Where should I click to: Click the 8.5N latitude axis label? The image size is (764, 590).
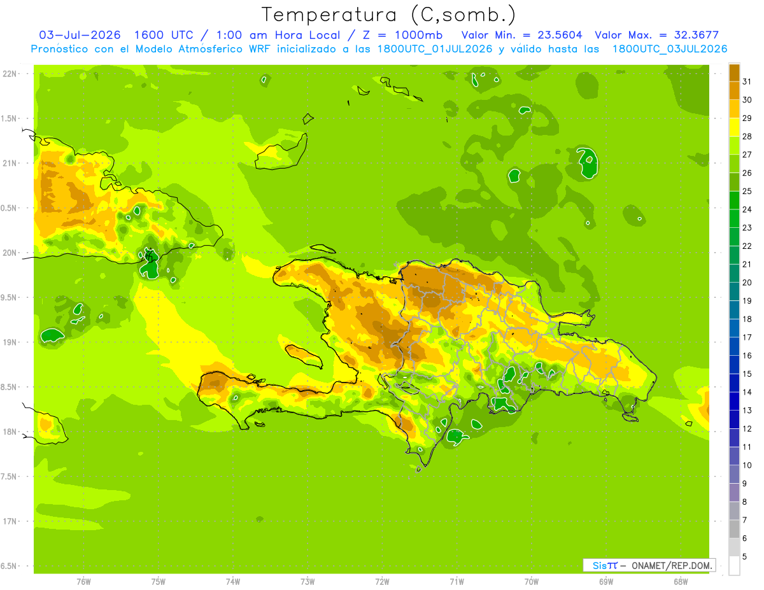coord(10,388)
